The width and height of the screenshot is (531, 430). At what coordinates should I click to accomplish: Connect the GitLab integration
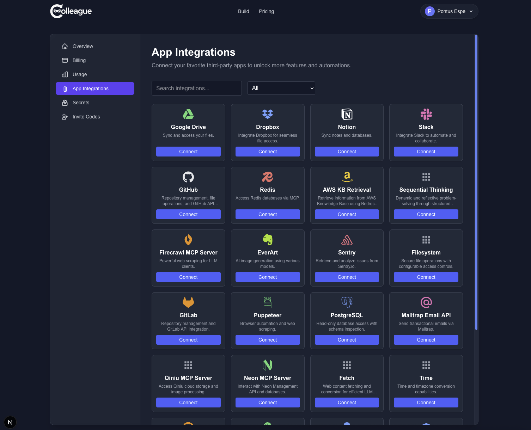pos(188,340)
